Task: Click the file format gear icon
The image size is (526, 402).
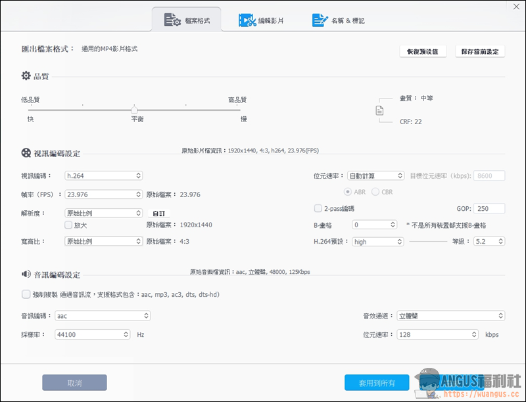Action: 172,20
